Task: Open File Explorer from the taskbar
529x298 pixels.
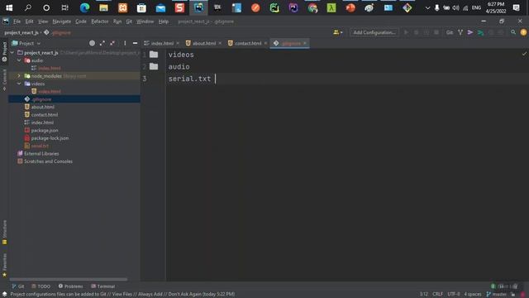Action: (103, 7)
